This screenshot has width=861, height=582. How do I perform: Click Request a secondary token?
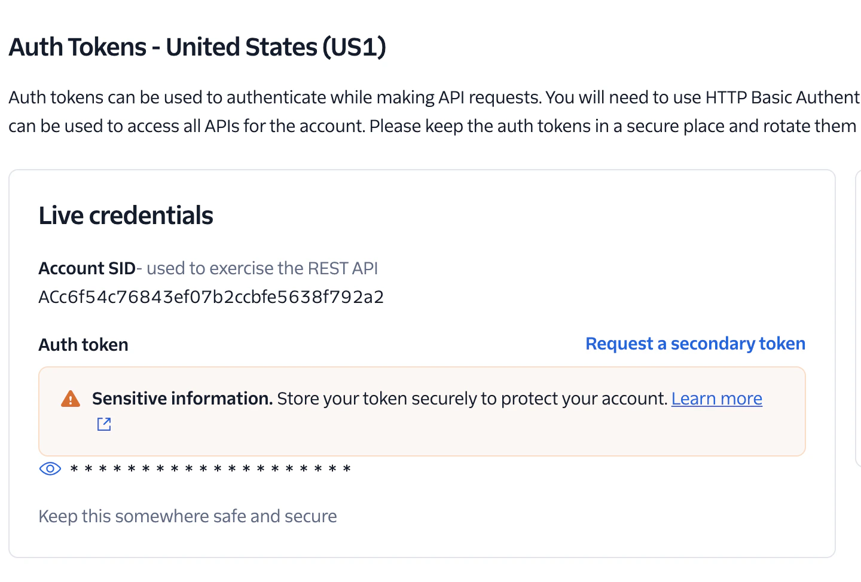[x=695, y=344]
